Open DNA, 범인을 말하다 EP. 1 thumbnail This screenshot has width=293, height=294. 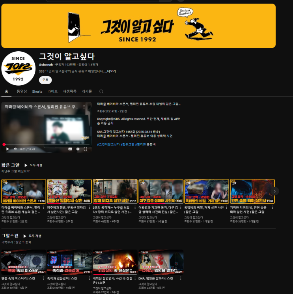tap(161, 262)
